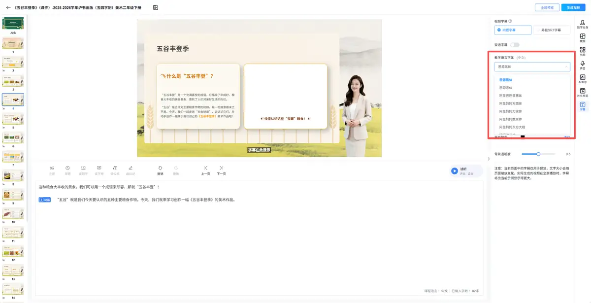Select the 字幕 subtitle panel icon
Image resolution: width=591 pixels, height=303 pixels.
tap(583, 106)
